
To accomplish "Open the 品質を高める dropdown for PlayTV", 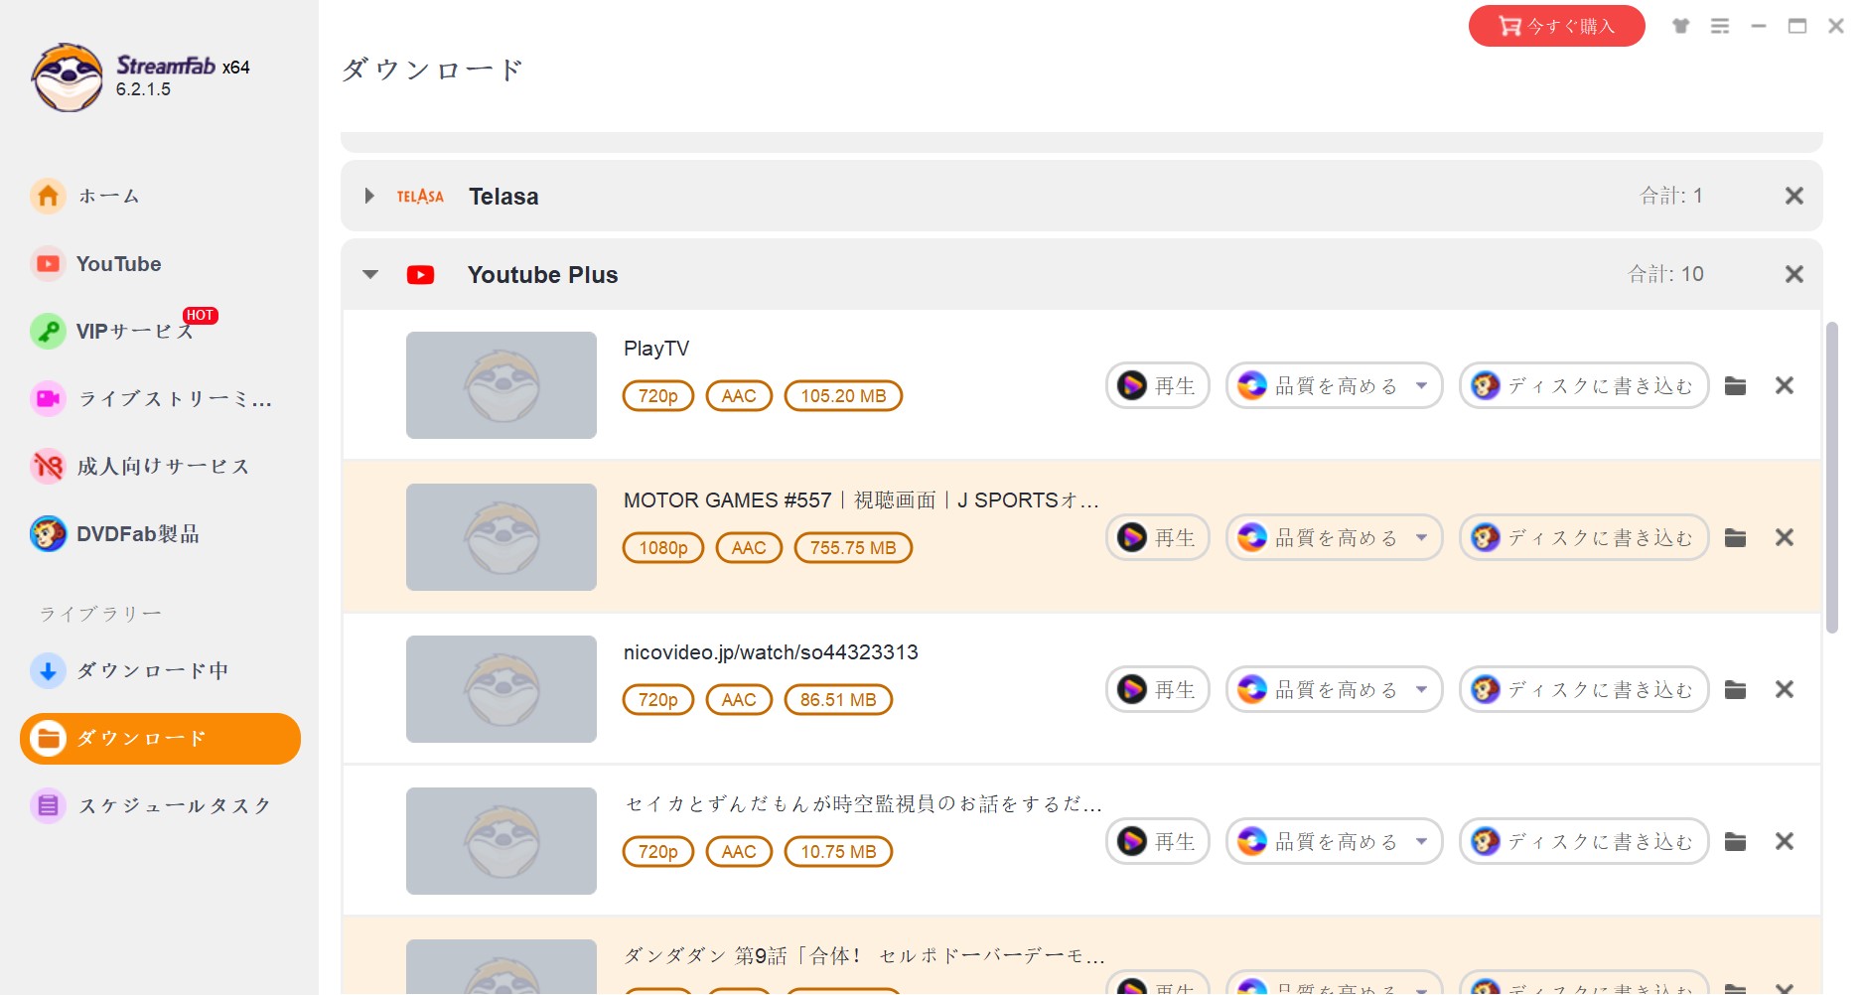I will 1333,385.
